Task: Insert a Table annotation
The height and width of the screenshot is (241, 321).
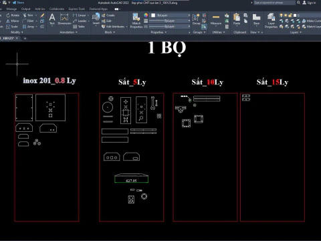Action: click(79, 27)
